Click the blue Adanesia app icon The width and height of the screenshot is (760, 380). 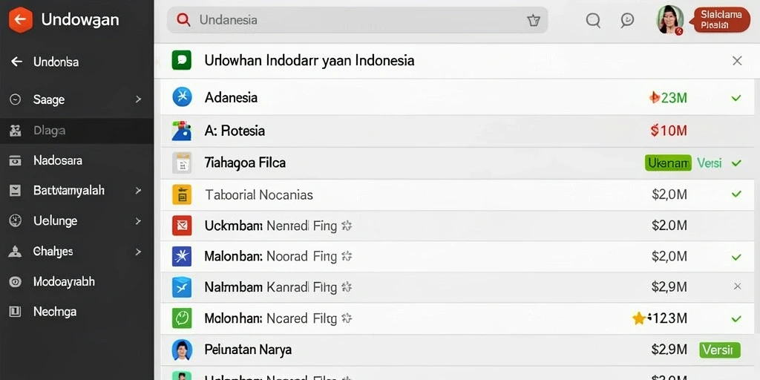183,97
